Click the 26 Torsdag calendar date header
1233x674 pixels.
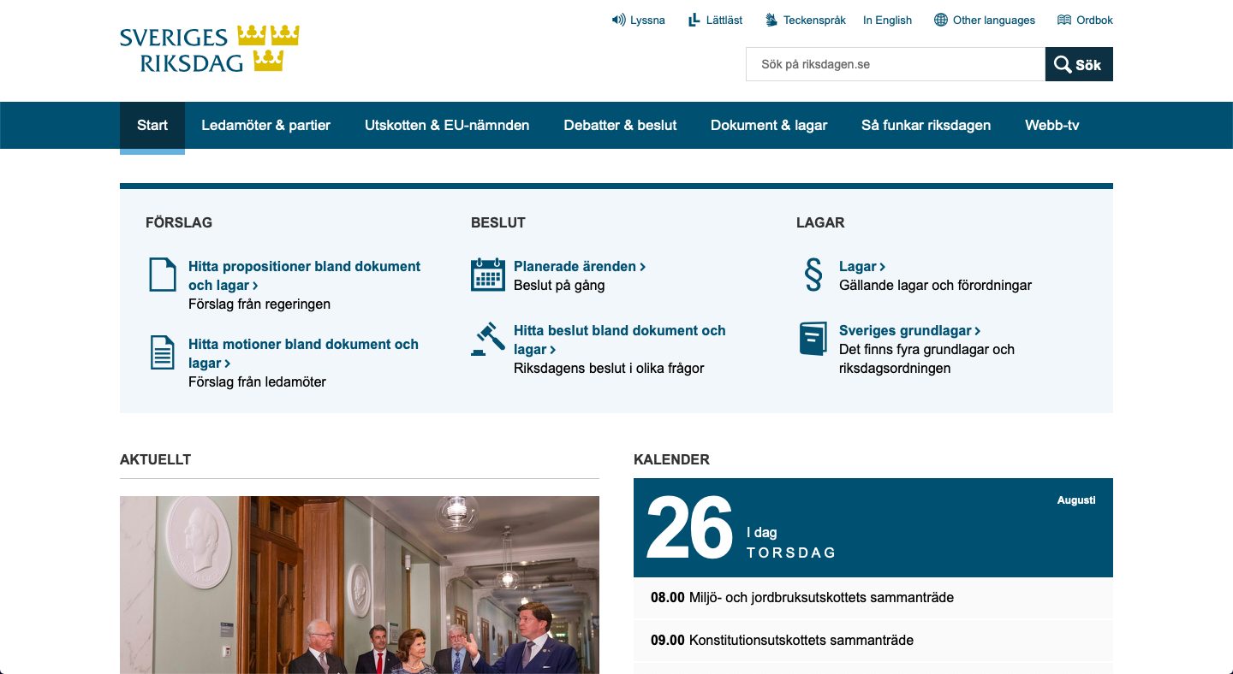point(873,528)
